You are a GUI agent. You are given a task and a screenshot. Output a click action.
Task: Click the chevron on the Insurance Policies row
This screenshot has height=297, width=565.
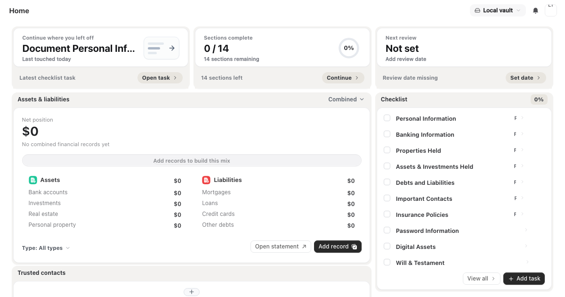point(523,214)
